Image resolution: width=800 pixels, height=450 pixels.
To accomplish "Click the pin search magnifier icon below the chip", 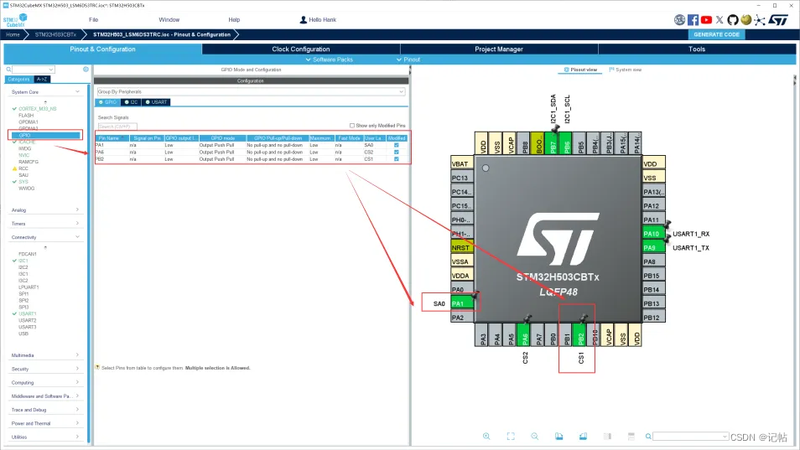I will [648, 437].
